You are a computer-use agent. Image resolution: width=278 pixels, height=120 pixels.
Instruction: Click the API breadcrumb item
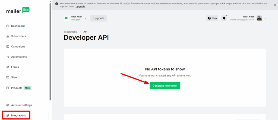[85, 32]
